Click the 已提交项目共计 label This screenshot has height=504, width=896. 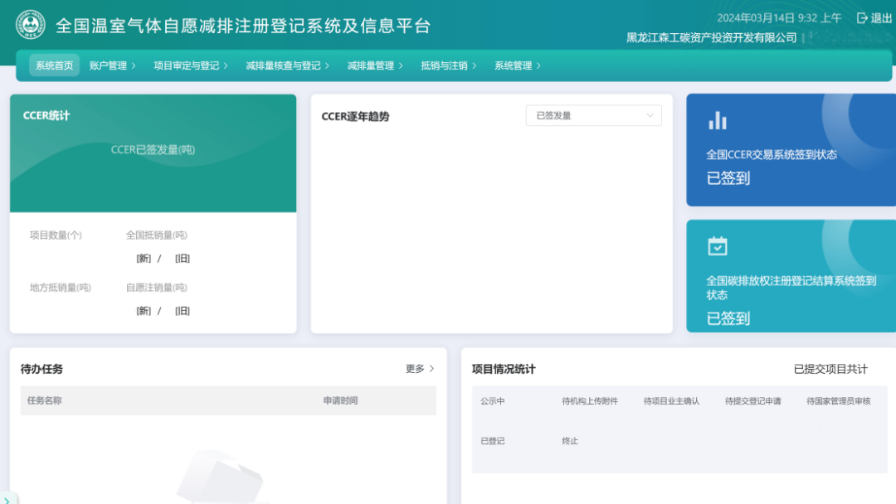pos(830,369)
